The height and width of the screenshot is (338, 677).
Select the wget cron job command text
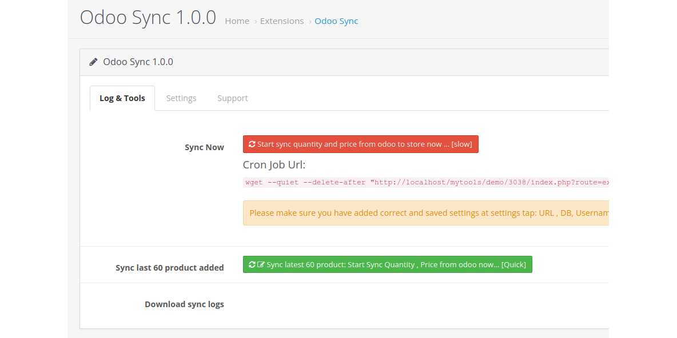427,182
